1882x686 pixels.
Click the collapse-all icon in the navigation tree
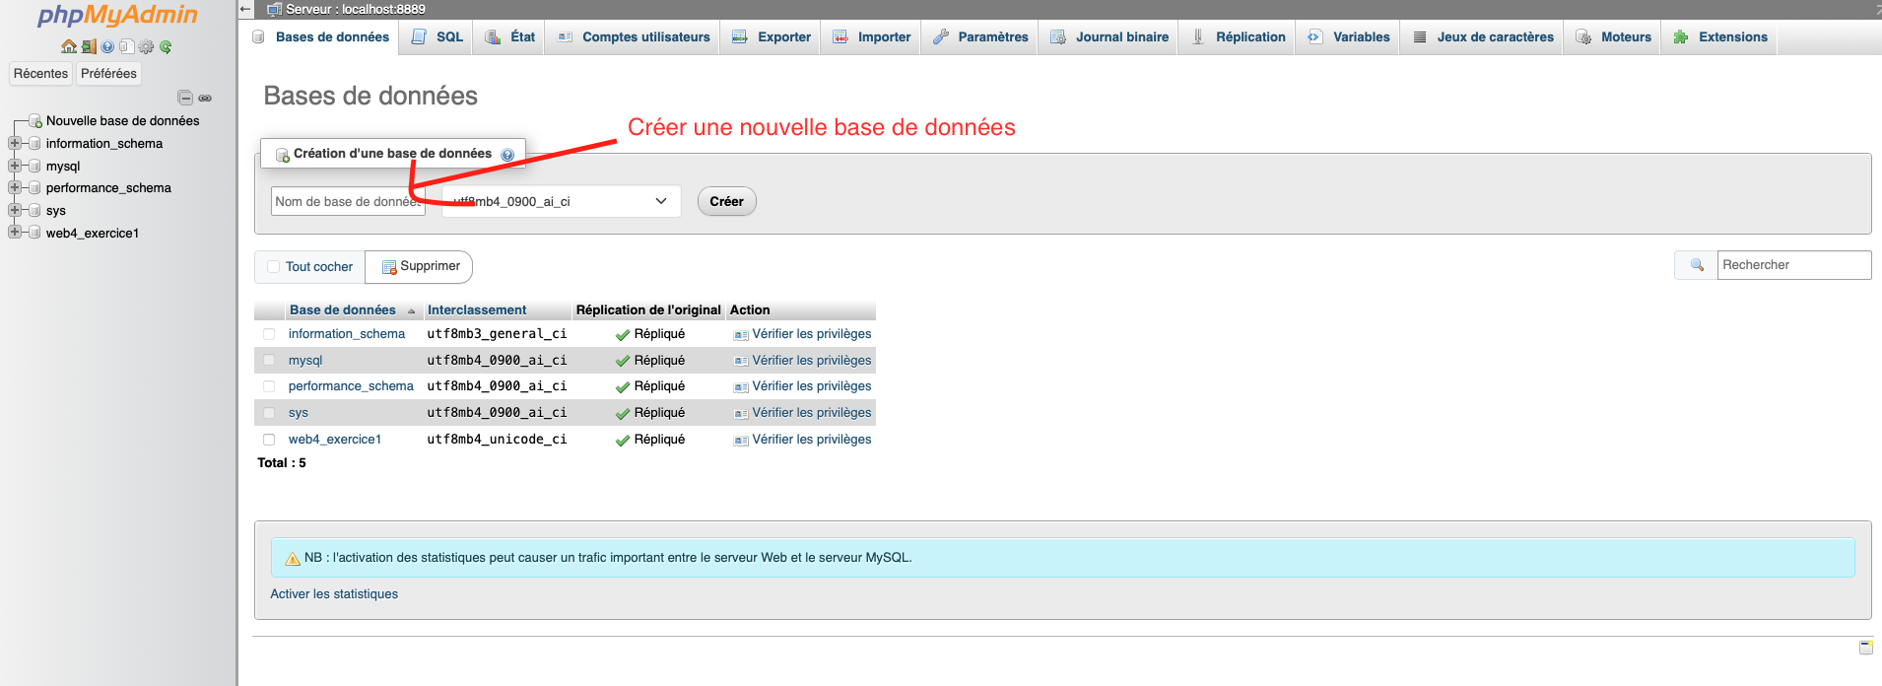click(x=184, y=98)
